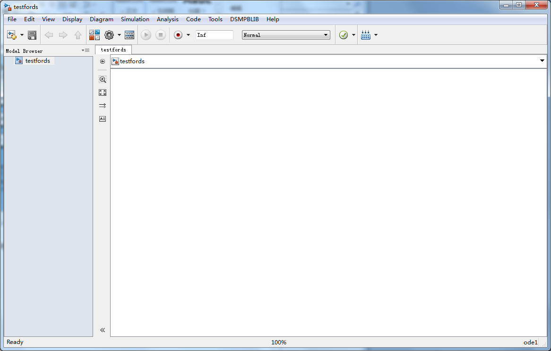Viewport: 551px width, 351px height.
Task: Close the testfords window
Action: click(537, 5)
